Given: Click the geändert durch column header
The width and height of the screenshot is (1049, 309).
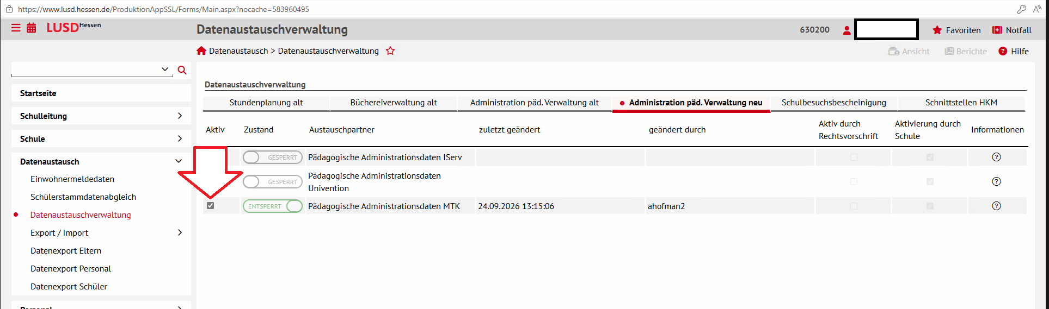Looking at the screenshot, I should click(677, 130).
